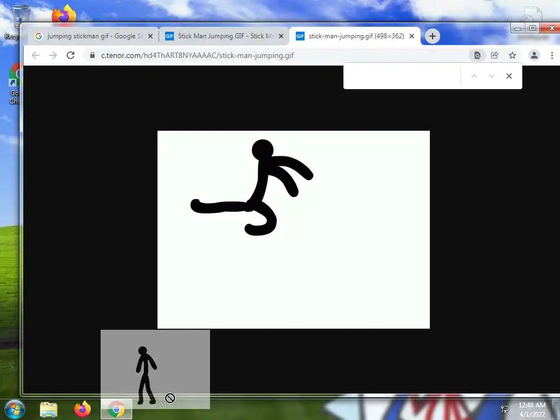Click the padlock site info icon
The width and height of the screenshot is (560, 420).
(92, 55)
